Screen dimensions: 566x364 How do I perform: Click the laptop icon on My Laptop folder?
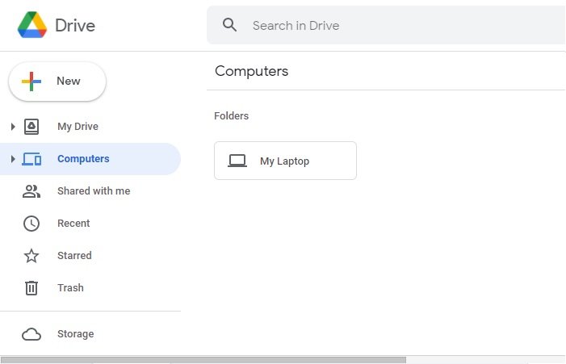pos(237,161)
